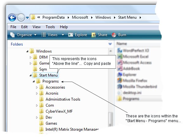Click the address bar folder icon
The image size is (187, 137).
[33, 17]
